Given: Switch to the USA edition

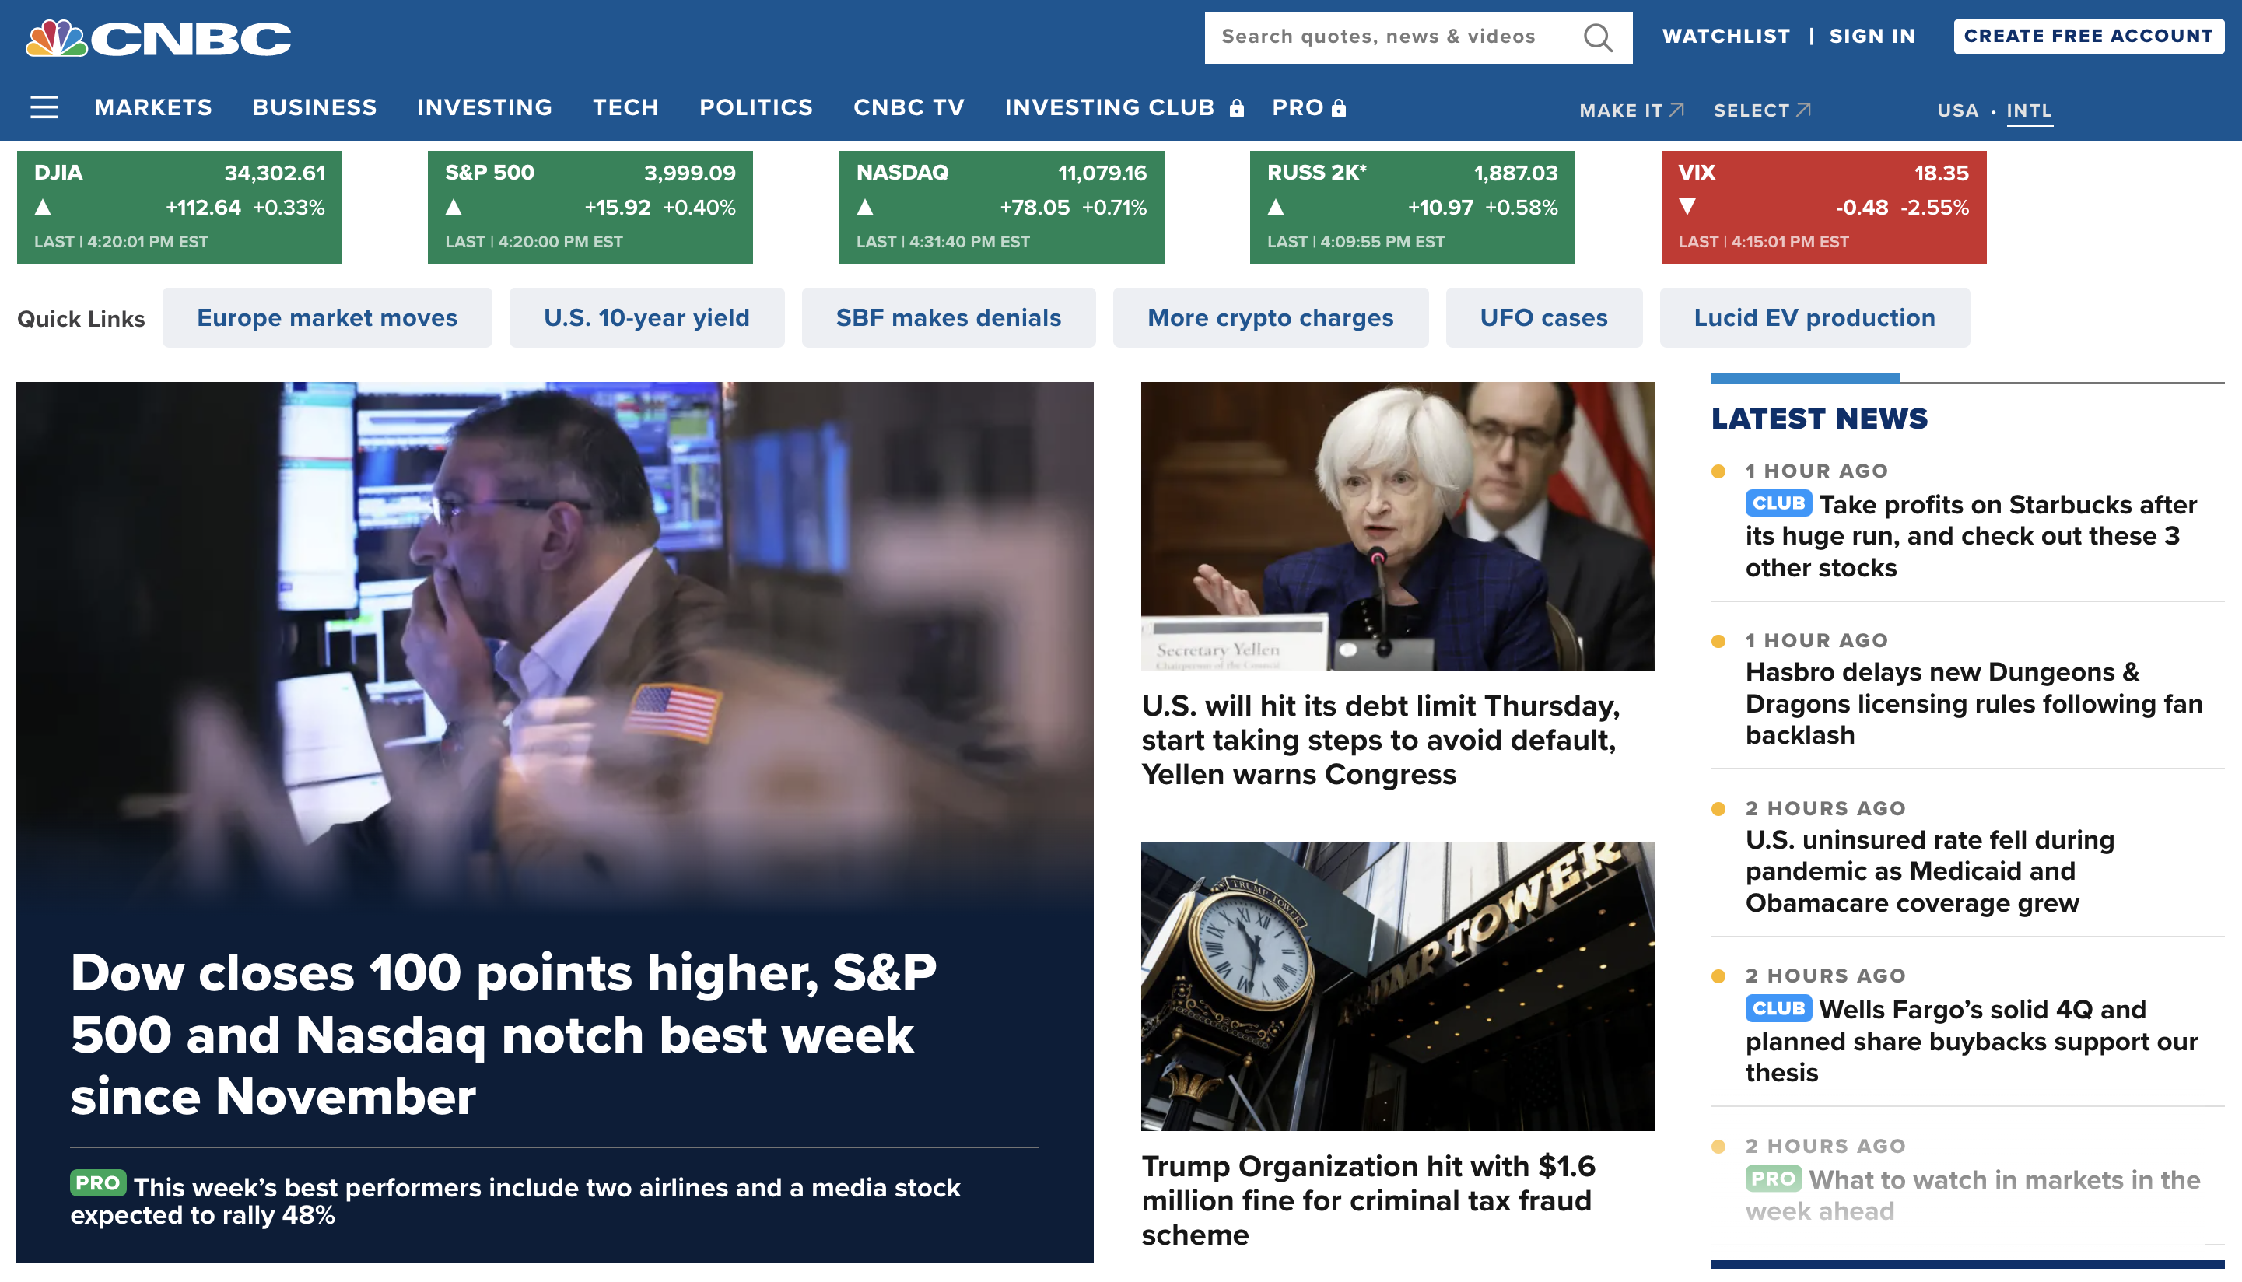Looking at the screenshot, I should [1956, 110].
